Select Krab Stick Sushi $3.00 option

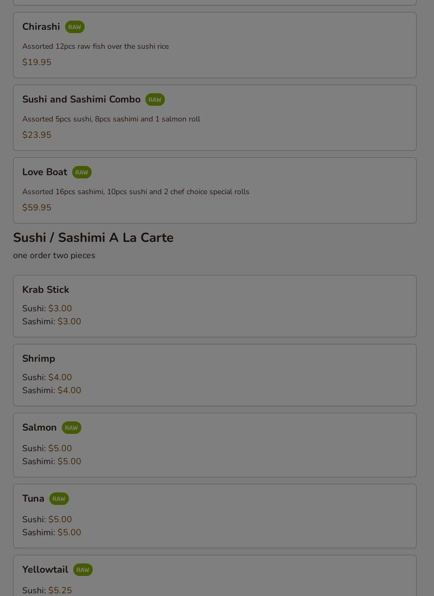pyautogui.click(x=47, y=308)
